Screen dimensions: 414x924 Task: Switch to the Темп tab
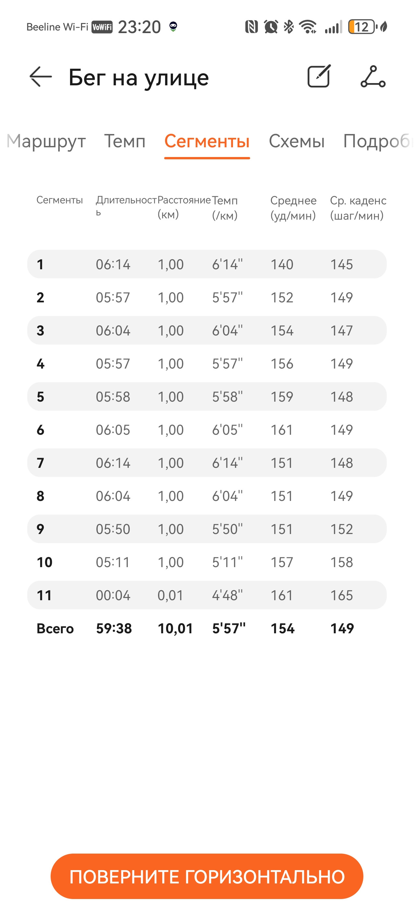point(125,141)
